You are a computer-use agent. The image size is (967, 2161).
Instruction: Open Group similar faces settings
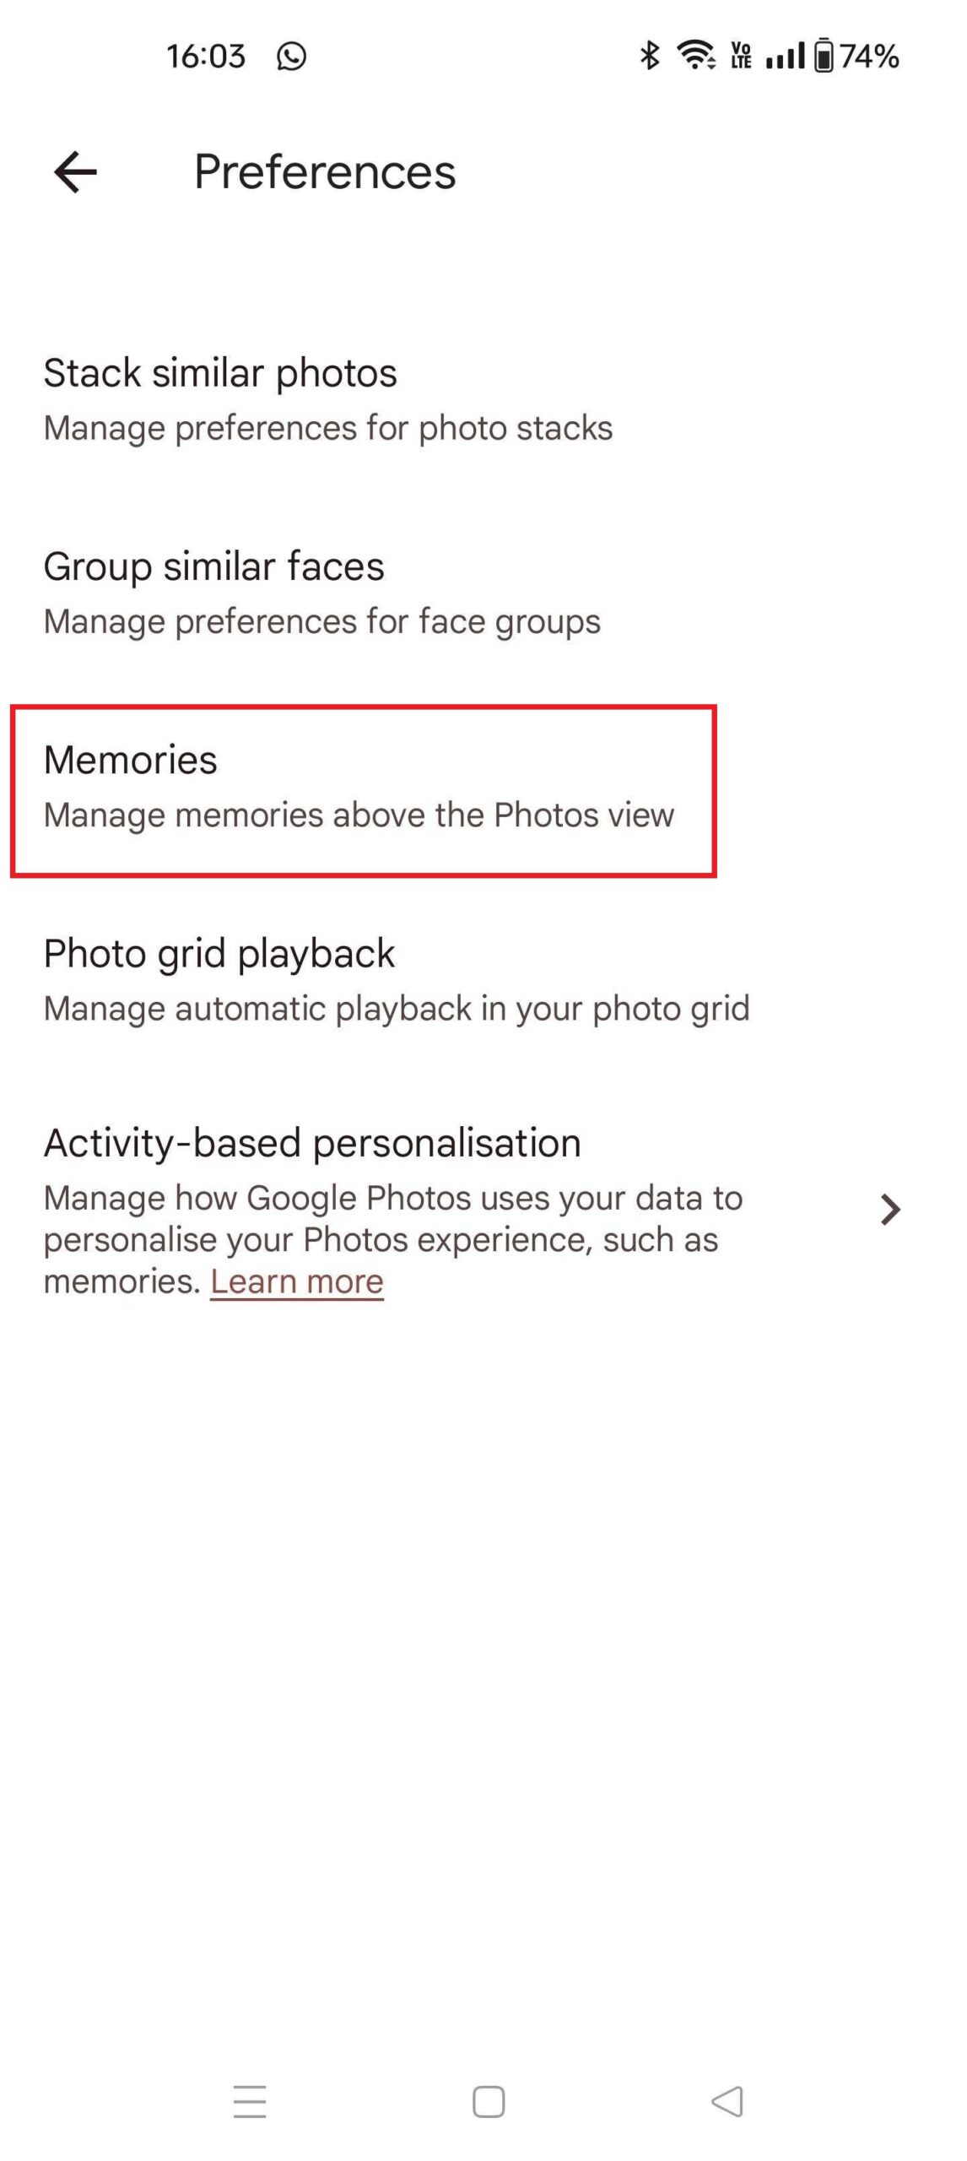point(321,592)
